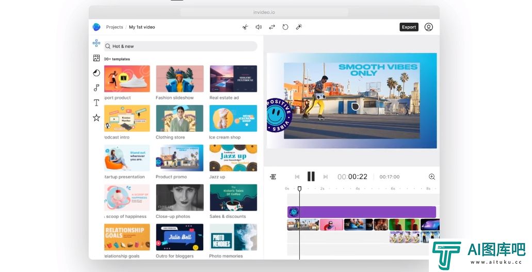Pause the video playback
Screen dimensions: 532x272
point(311,177)
